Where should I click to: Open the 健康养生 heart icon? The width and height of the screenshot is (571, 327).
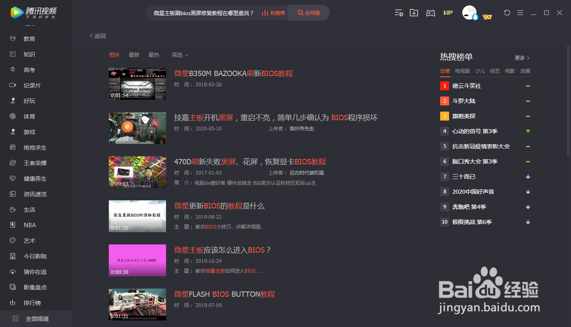[13, 179]
